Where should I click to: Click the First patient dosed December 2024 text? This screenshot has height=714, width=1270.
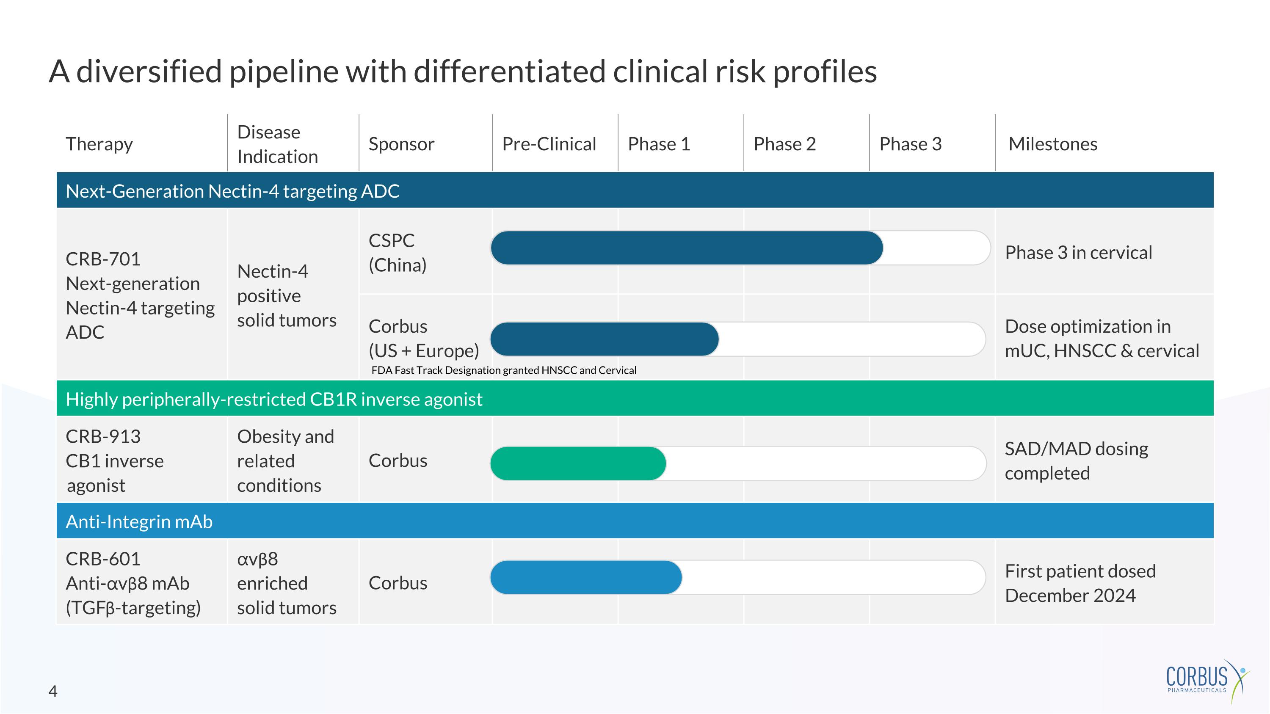tap(1079, 583)
